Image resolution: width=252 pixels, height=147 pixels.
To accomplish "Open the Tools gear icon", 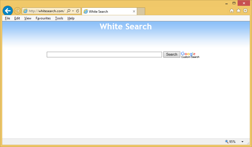I will click(245, 11).
